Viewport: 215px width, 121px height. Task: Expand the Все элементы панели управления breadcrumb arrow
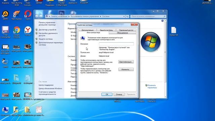click(x=100, y=16)
